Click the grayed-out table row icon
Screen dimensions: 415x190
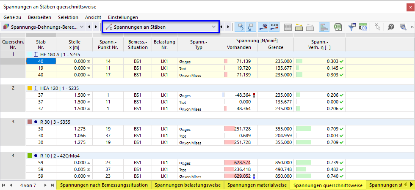310,27
